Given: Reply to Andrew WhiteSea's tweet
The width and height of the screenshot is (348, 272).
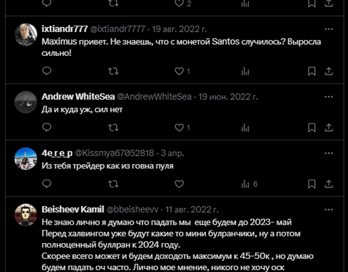Looking at the screenshot, I should tap(47, 127).
